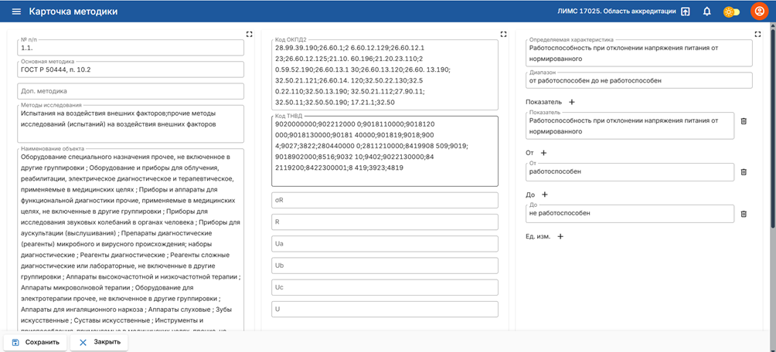This screenshot has height=352, width=776.
Task: Open the notifications bell
Action: coord(706,12)
